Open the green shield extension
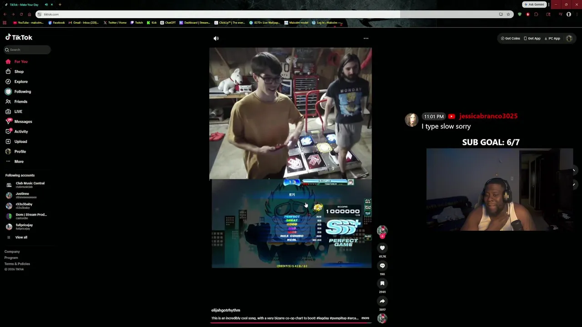Viewport: 582px width, 327px height. (520, 14)
